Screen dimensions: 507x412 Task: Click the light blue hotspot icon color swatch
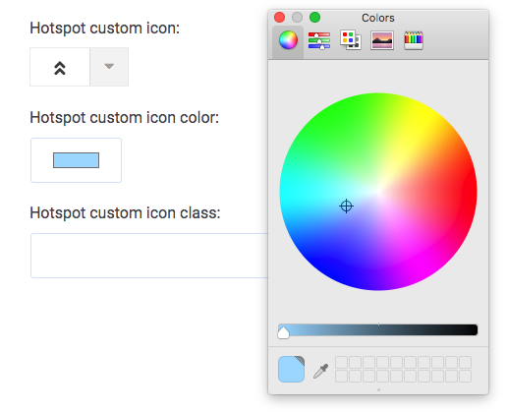(76, 160)
